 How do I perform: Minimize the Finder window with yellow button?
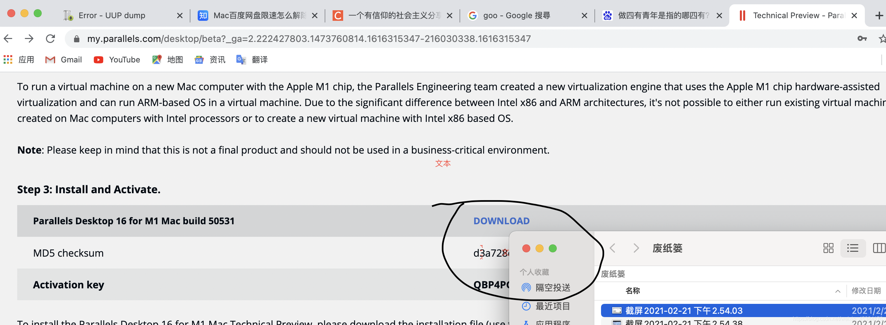(539, 248)
